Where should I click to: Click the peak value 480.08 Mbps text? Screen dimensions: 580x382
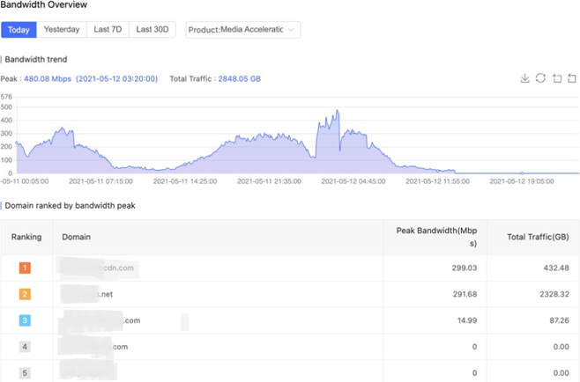pyautogui.click(x=47, y=78)
